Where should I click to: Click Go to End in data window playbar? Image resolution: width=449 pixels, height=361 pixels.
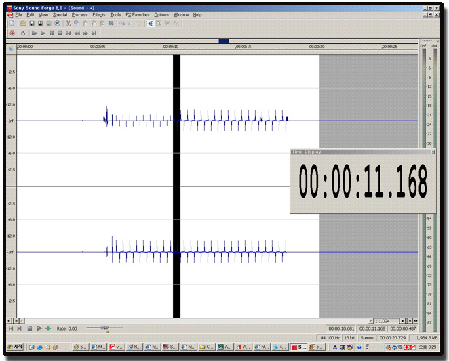click(x=20, y=328)
